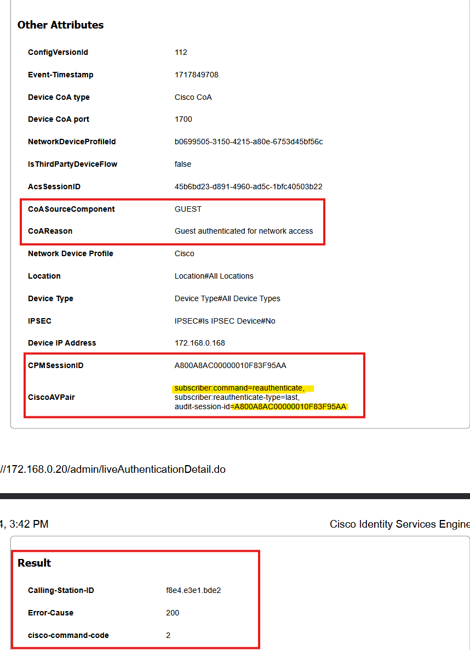Select the Device IP Address 172.168.0.168
The width and height of the screenshot is (470, 650).
tap(199, 343)
